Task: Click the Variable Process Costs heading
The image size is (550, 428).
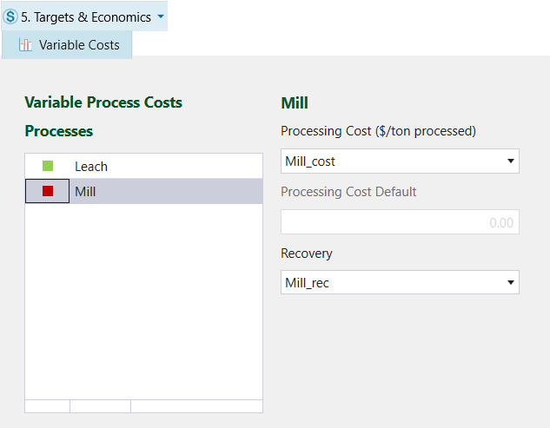Action: click(x=103, y=102)
